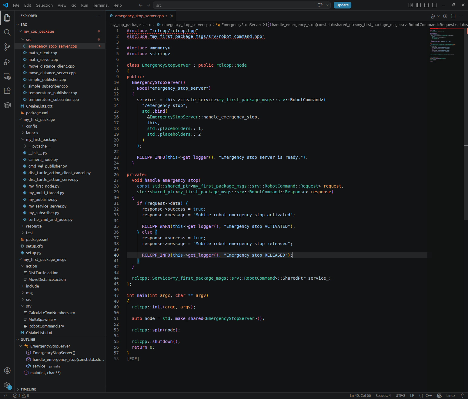The image size is (468, 399).
Task: Click the notifications bell in status bar
Action: [x=463, y=396]
